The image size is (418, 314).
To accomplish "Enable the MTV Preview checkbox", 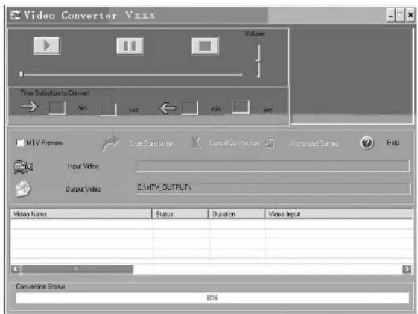I will [20, 143].
